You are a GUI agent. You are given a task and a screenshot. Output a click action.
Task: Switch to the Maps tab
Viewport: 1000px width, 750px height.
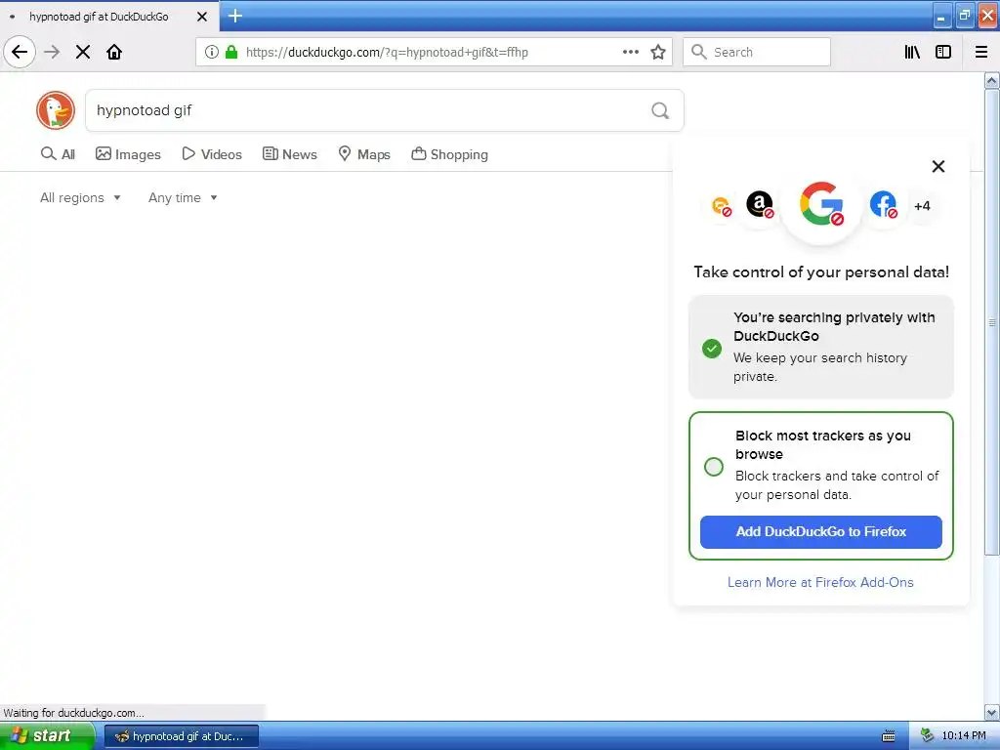click(x=364, y=154)
